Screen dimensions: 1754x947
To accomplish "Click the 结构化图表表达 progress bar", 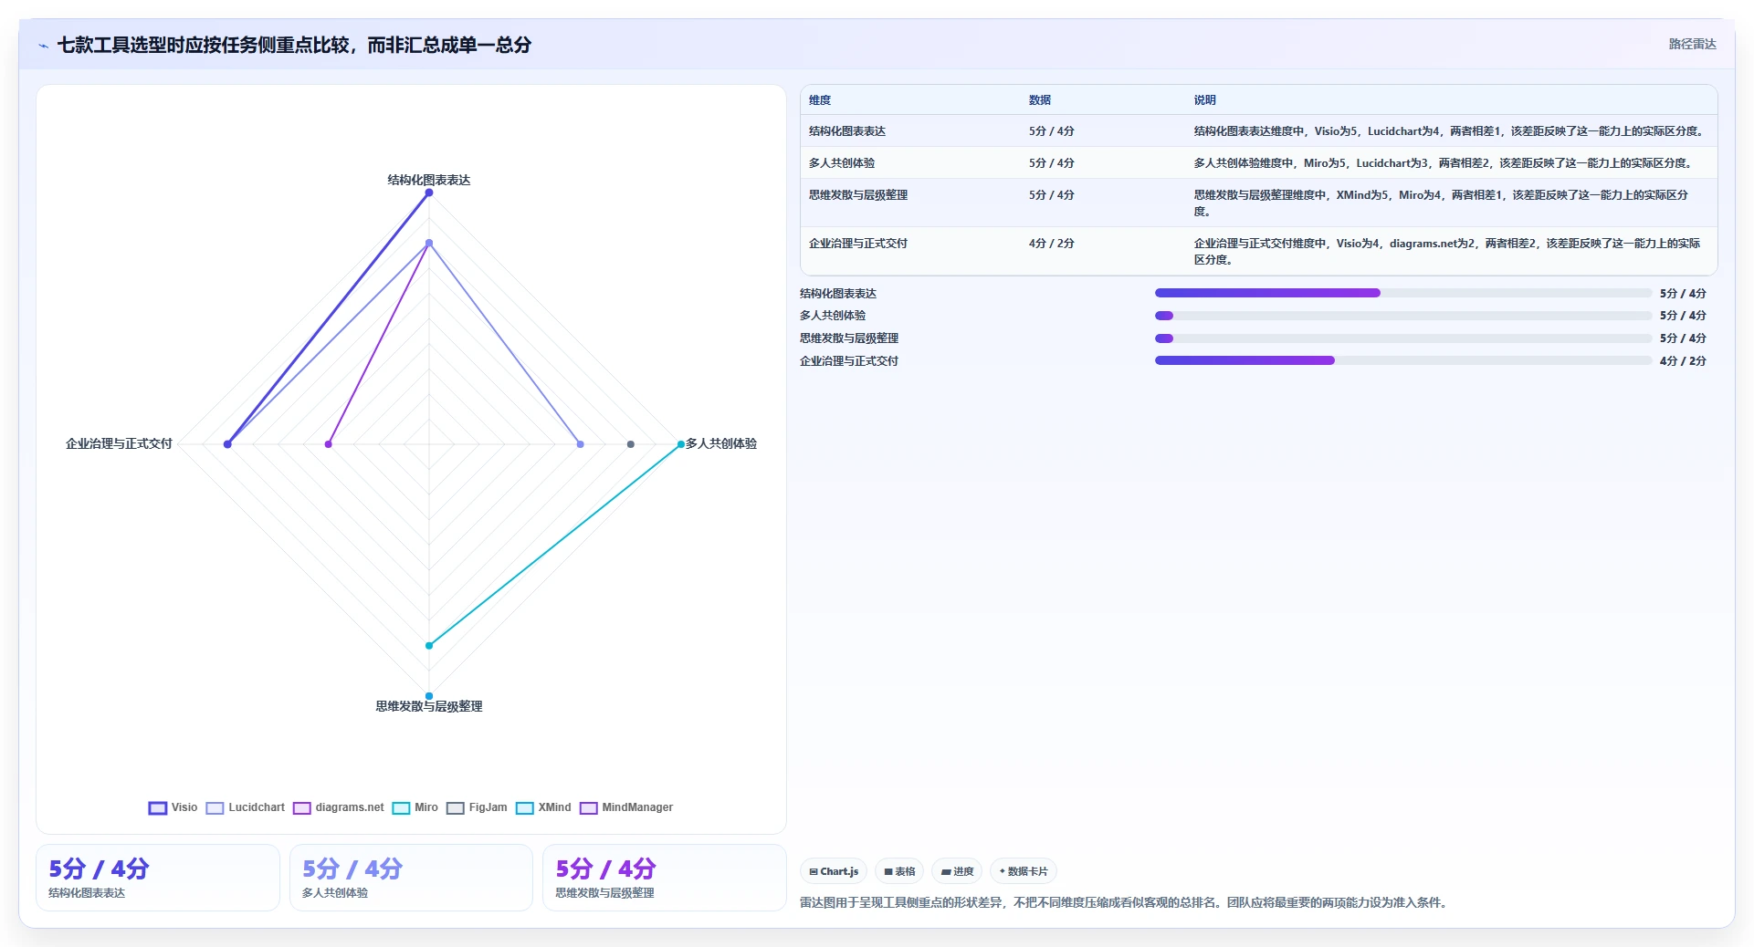I will pos(1403,293).
